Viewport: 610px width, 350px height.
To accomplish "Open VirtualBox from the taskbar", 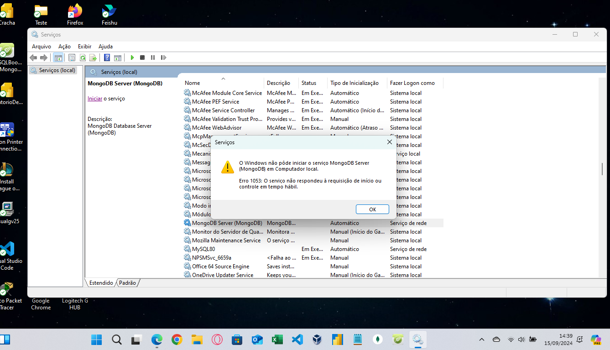I will [317, 340].
